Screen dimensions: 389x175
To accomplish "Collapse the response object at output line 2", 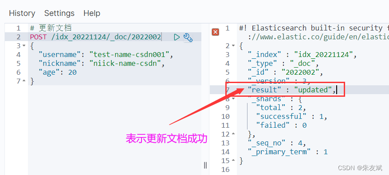I will 233,46.
